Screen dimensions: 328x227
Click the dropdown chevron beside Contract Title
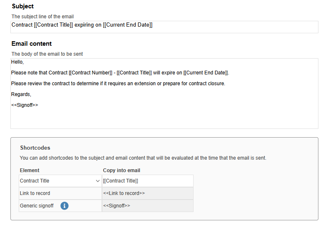coord(97,181)
